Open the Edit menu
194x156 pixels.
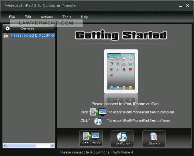[x=28, y=17]
